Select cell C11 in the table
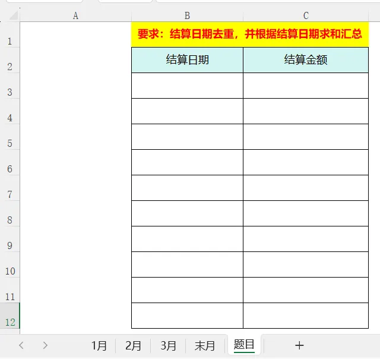Screen dimensions: 380x359 point(306,290)
